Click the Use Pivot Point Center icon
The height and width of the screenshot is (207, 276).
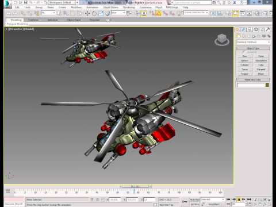click(129, 13)
